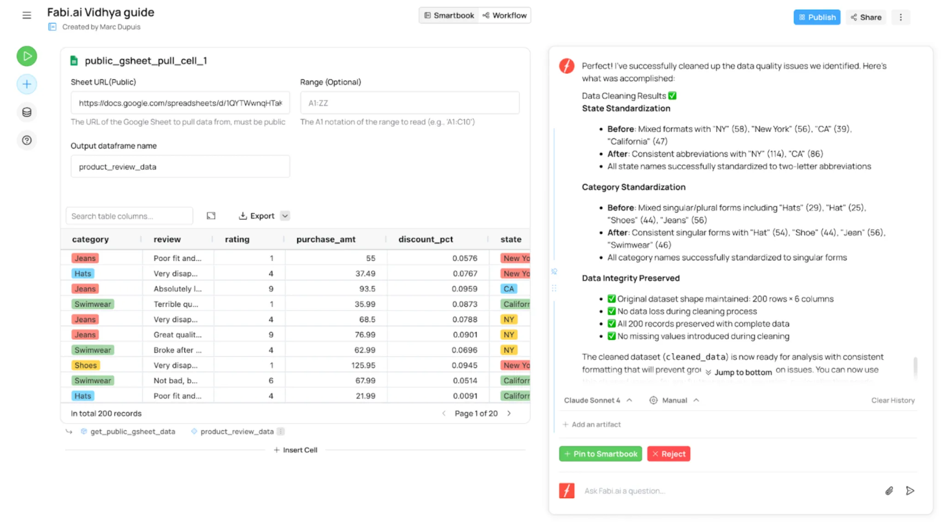The width and height of the screenshot is (941, 522).
Task: Click the Great qualit... review cell
Action: (177, 335)
